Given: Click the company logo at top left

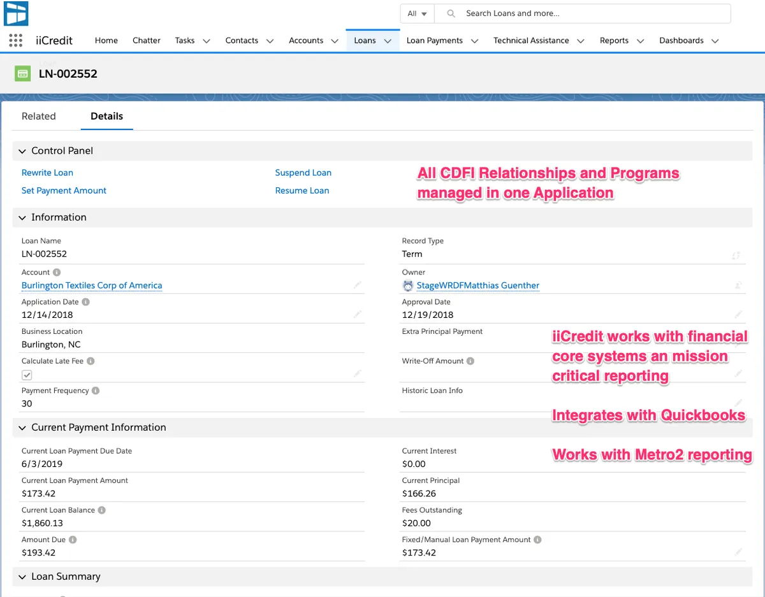Looking at the screenshot, I should pyautogui.click(x=16, y=13).
